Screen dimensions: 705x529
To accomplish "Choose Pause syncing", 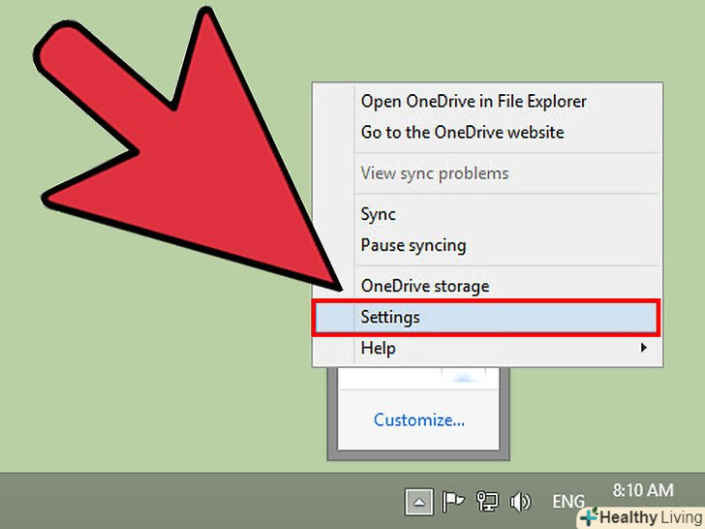I will [487, 246].
